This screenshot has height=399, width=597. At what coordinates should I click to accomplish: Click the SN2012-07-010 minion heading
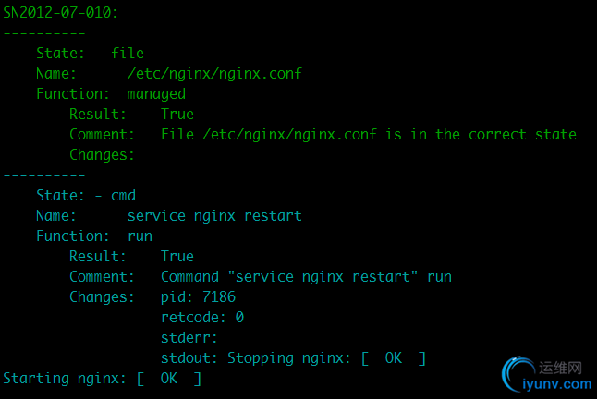61,13
